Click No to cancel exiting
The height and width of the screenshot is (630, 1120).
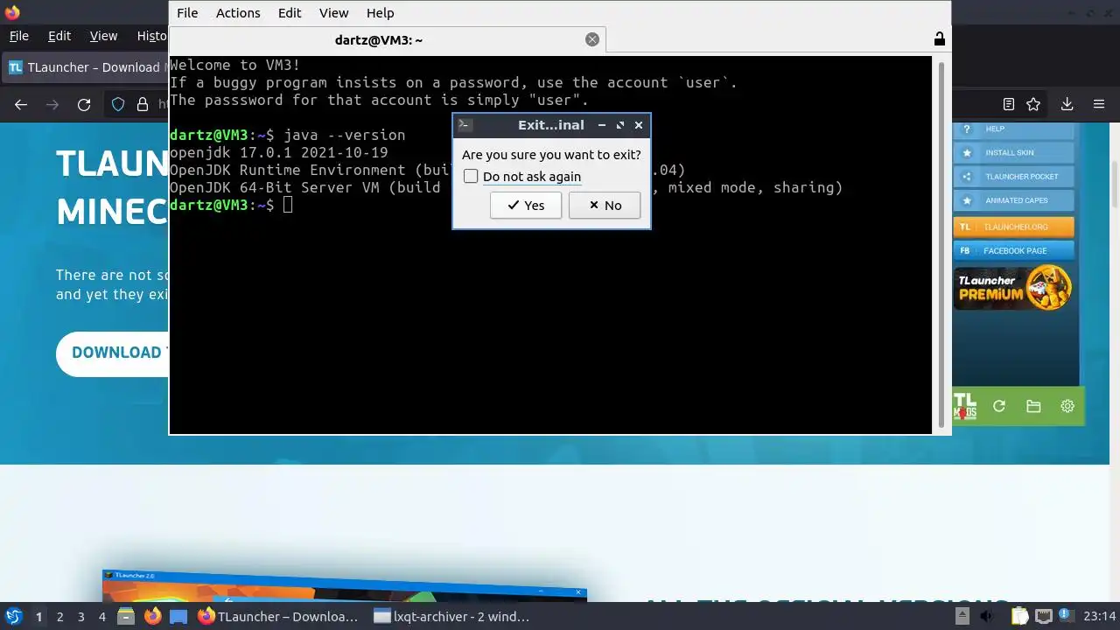click(x=605, y=206)
